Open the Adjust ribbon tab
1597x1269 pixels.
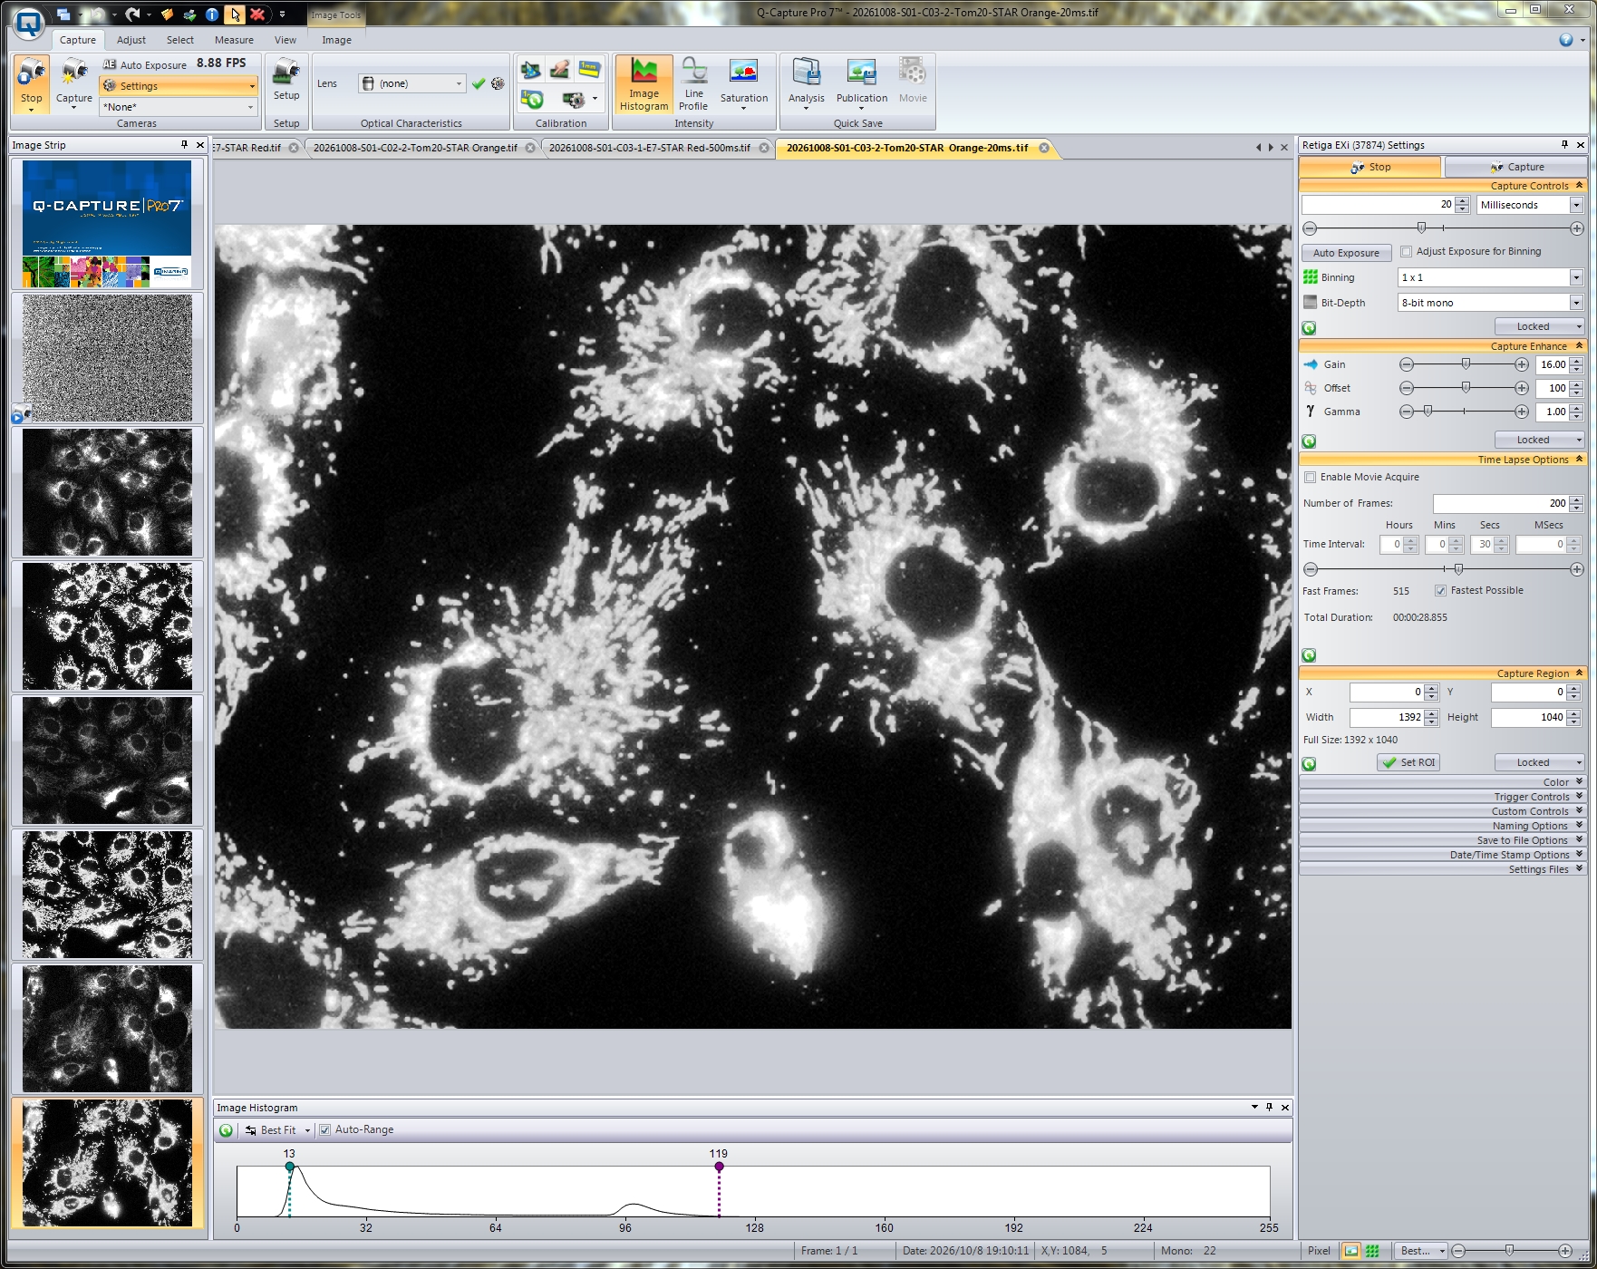131,40
